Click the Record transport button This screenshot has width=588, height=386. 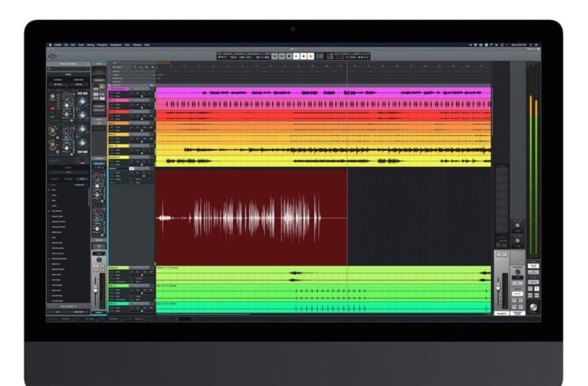click(x=303, y=56)
